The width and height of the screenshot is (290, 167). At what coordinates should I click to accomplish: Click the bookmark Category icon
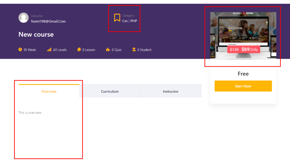pos(117,18)
